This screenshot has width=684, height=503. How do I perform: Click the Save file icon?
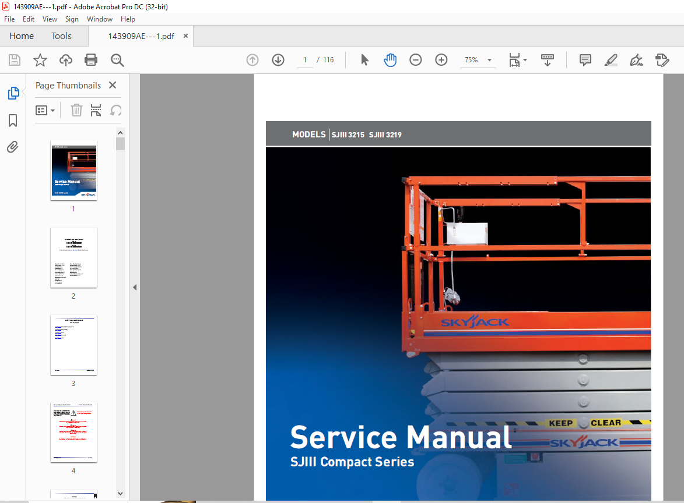tap(15, 59)
